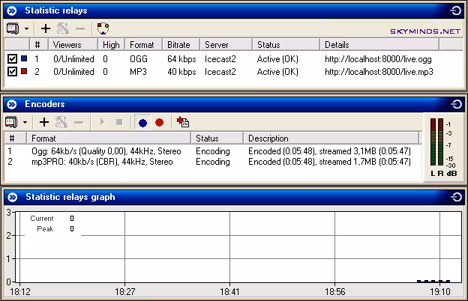Image resolution: width=468 pixels, height=301 pixels.
Task: Add a new encoder with plus
Action: click(x=44, y=122)
